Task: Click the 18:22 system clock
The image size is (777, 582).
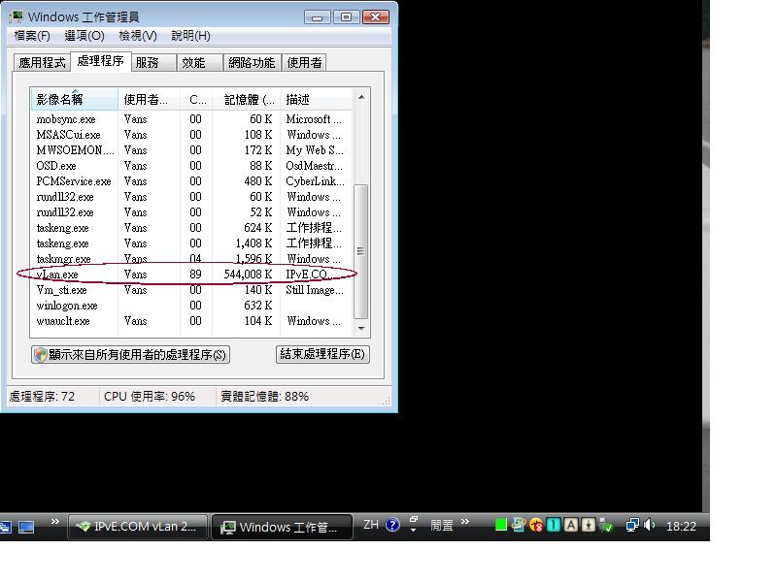Action: click(681, 526)
